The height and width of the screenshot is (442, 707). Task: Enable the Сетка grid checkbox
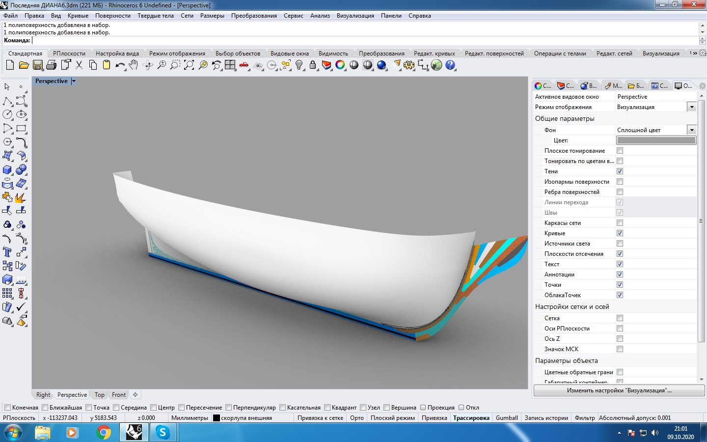(620, 318)
